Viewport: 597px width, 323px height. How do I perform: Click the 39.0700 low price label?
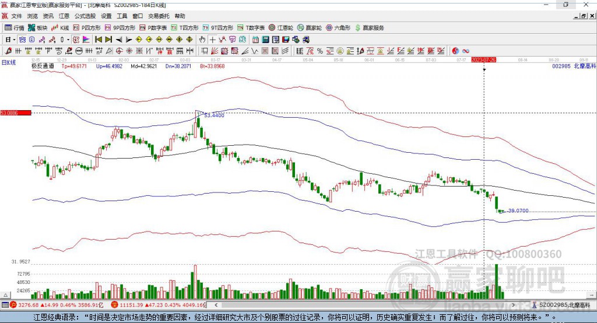tap(518, 210)
